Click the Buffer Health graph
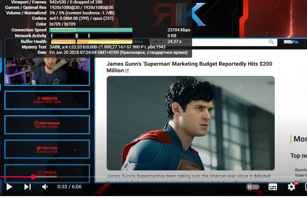Viewport: 307px width, 198px height. coord(92,41)
